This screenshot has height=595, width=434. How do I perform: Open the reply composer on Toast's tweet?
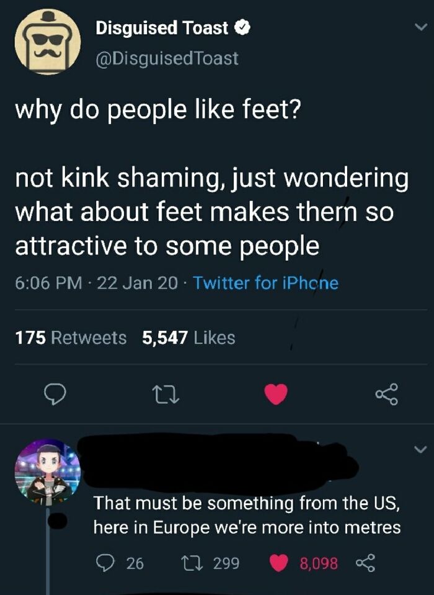coord(56,393)
